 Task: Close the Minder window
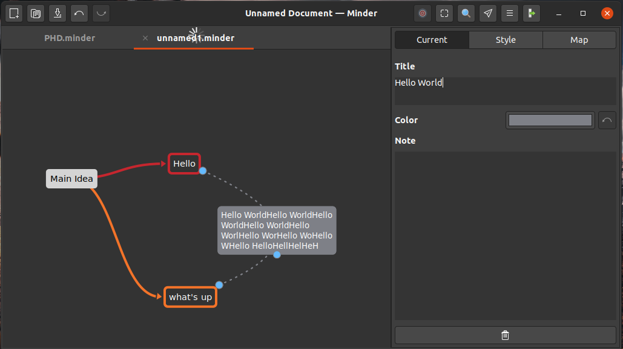[x=607, y=13]
